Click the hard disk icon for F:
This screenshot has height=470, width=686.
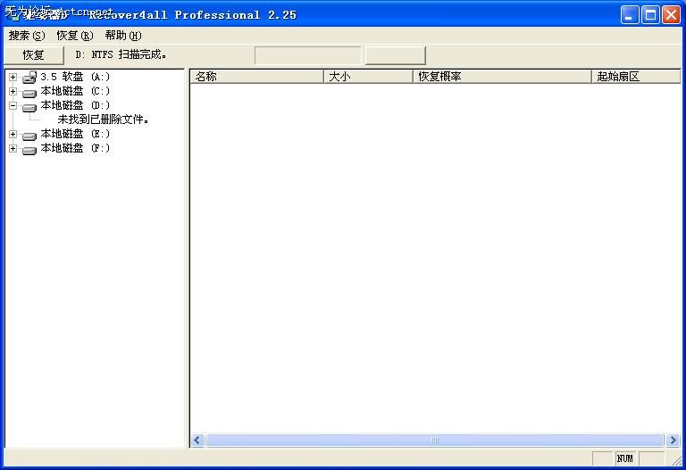[29, 151]
